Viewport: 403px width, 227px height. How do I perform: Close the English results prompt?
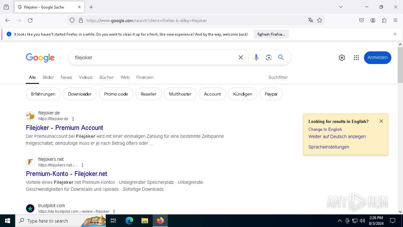tap(381, 121)
